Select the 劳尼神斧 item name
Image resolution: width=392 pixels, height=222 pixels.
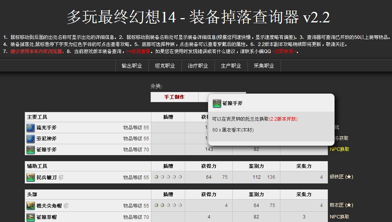46,139
